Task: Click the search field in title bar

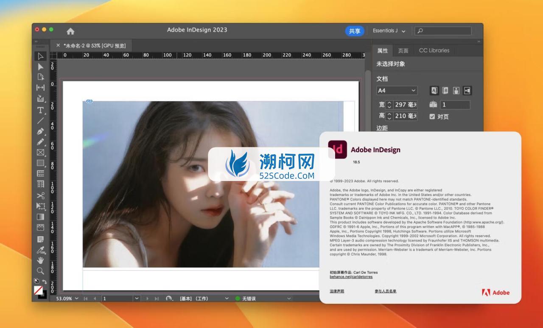Action: point(442,31)
